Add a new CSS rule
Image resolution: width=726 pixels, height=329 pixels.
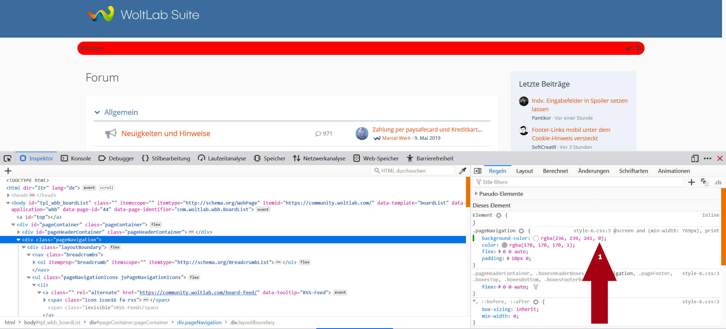(691, 182)
